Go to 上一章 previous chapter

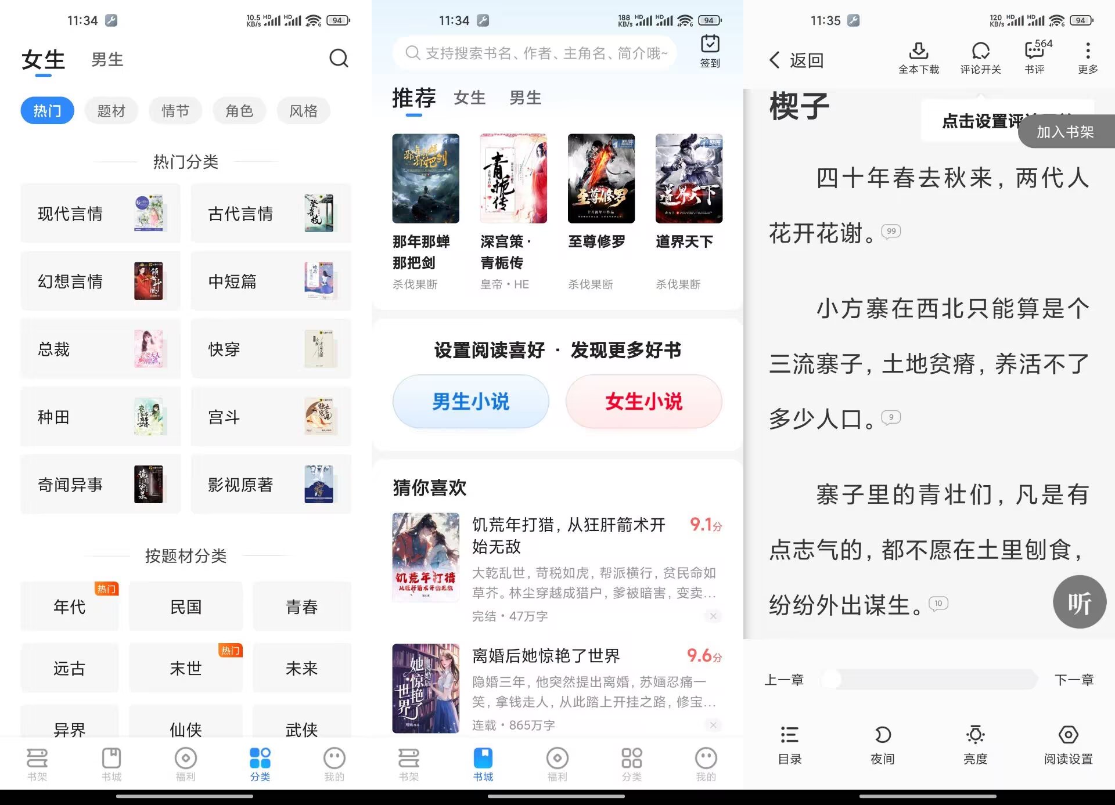point(784,680)
